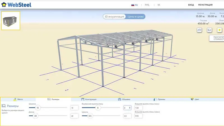Switch to Цены и сроки view
The height and width of the screenshot is (126, 224).
click(135, 17)
